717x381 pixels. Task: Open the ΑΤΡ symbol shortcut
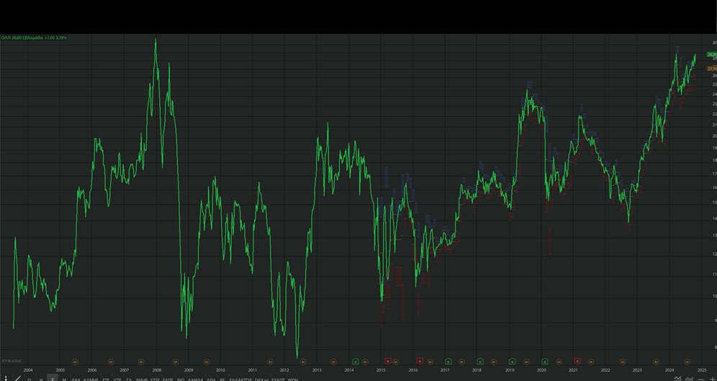pyautogui.click(x=117, y=379)
